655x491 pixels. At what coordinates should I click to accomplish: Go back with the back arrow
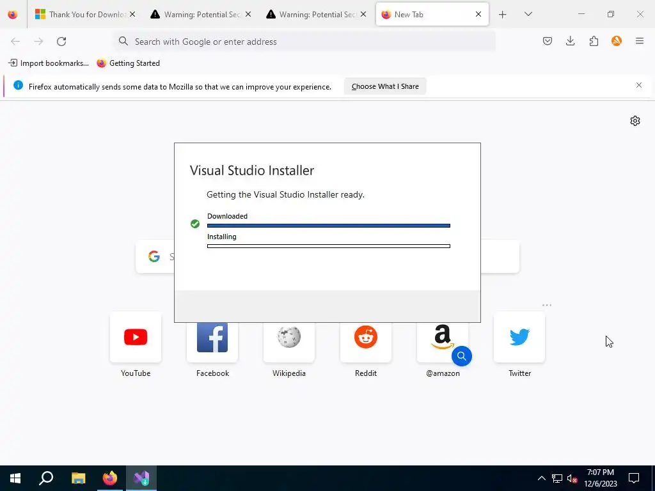tap(15, 42)
